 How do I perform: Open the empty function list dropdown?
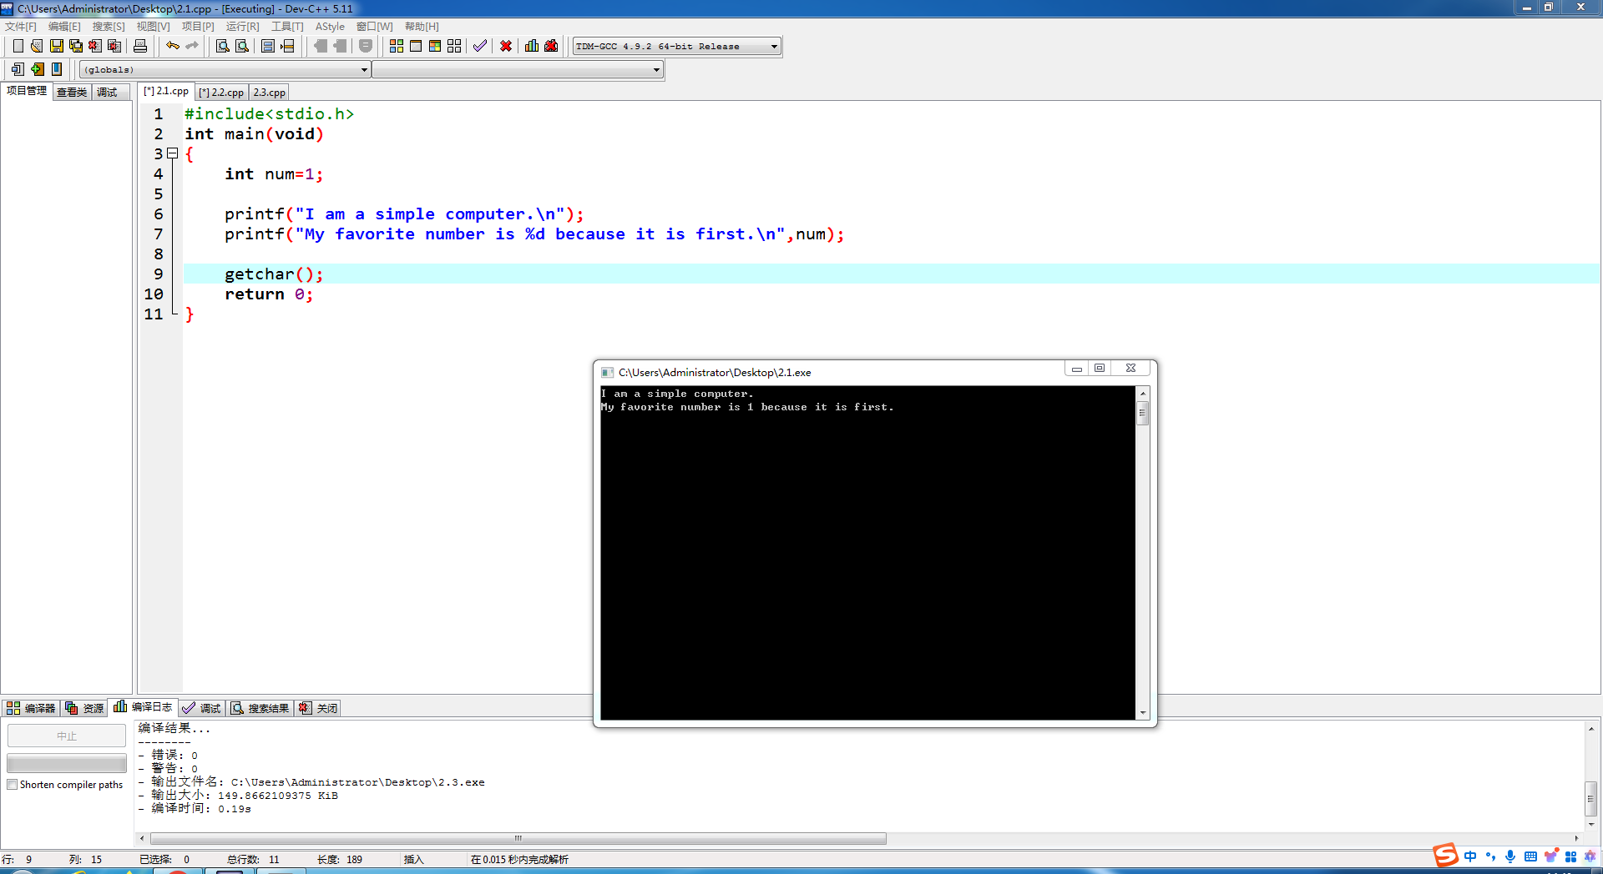[518, 70]
